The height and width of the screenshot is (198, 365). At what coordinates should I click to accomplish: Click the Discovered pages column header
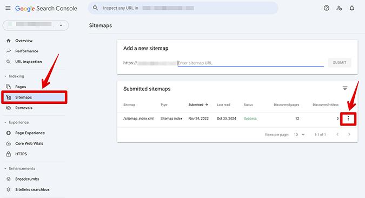click(286, 105)
